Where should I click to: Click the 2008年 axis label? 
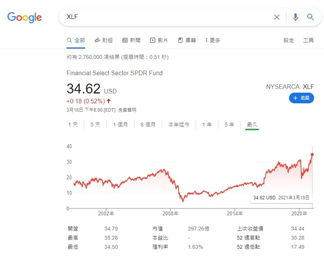tap(170, 214)
